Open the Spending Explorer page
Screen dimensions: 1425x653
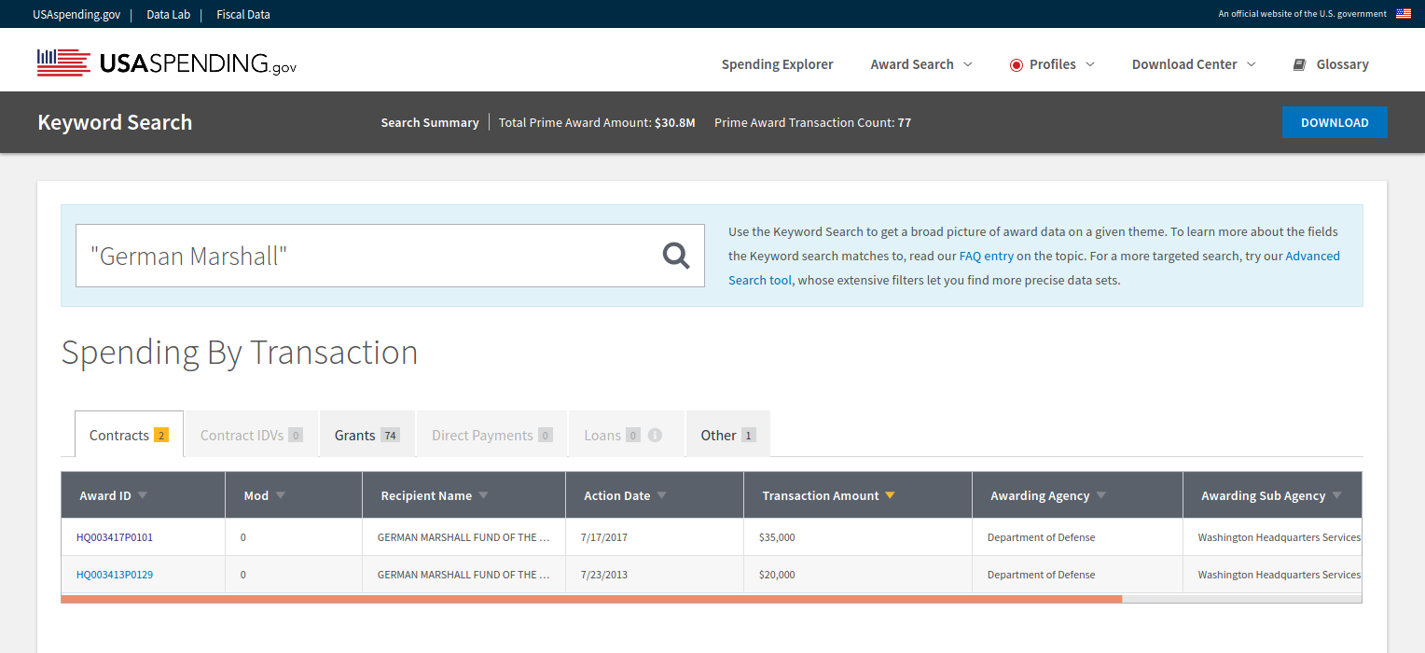pyautogui.click(x=778, y=64)
